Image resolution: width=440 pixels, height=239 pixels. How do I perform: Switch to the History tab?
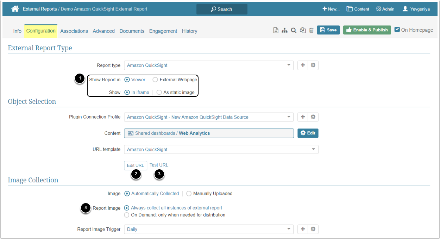(189, 31)
